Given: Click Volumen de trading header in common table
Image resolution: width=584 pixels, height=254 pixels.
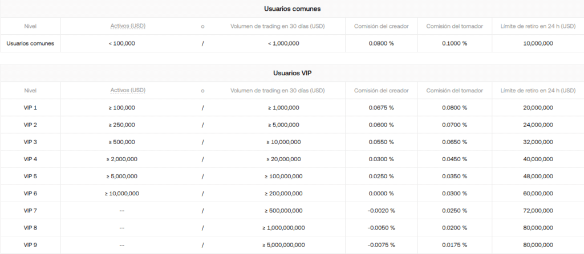Looking at the screenshot, I should [x=278, y=26].
